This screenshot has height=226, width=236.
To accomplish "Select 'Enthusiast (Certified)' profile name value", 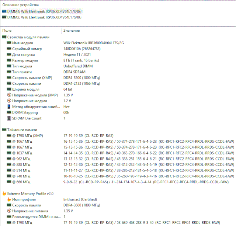I will pos(80,199).
